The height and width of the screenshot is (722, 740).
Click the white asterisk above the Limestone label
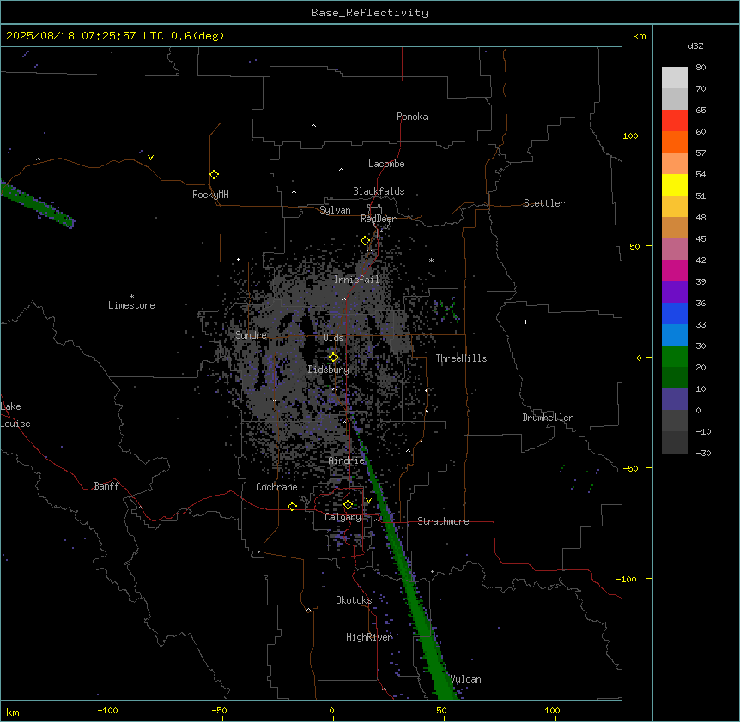(x=131, y=297)
